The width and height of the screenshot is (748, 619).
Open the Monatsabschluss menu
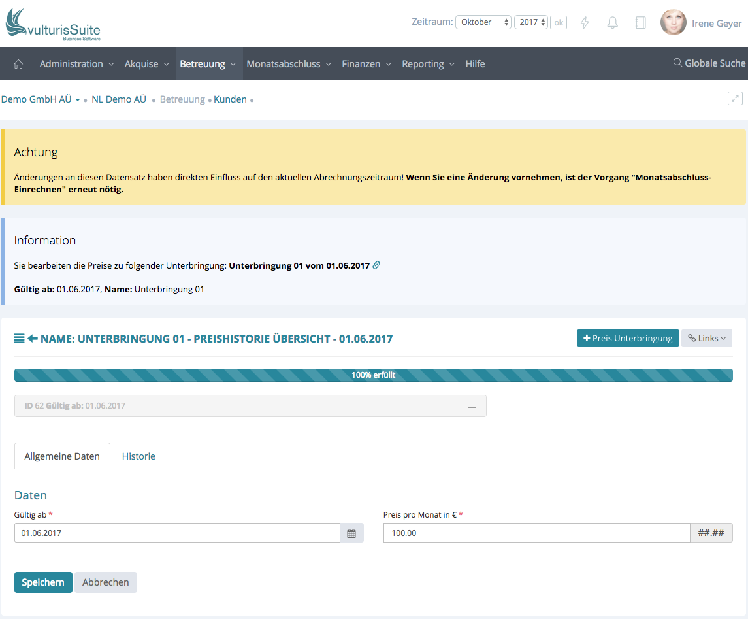tap(289, 64)
